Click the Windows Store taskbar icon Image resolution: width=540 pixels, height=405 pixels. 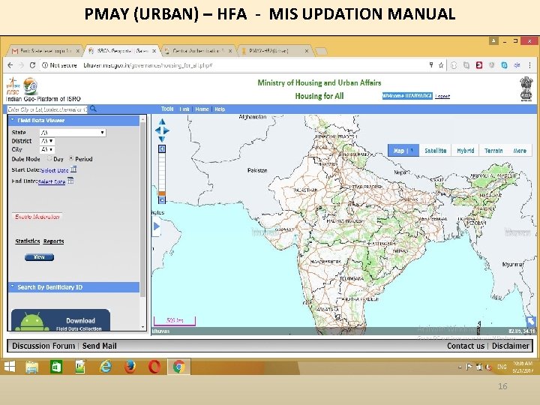(x=56, y=367)
